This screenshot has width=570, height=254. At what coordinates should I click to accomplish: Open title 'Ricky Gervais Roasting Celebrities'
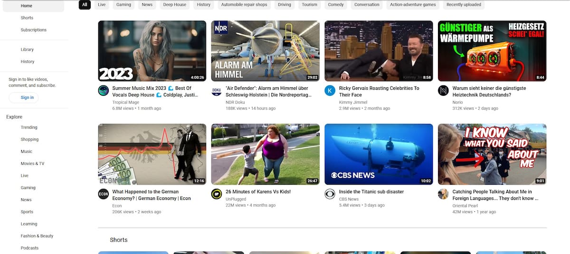tap(379, 92)
